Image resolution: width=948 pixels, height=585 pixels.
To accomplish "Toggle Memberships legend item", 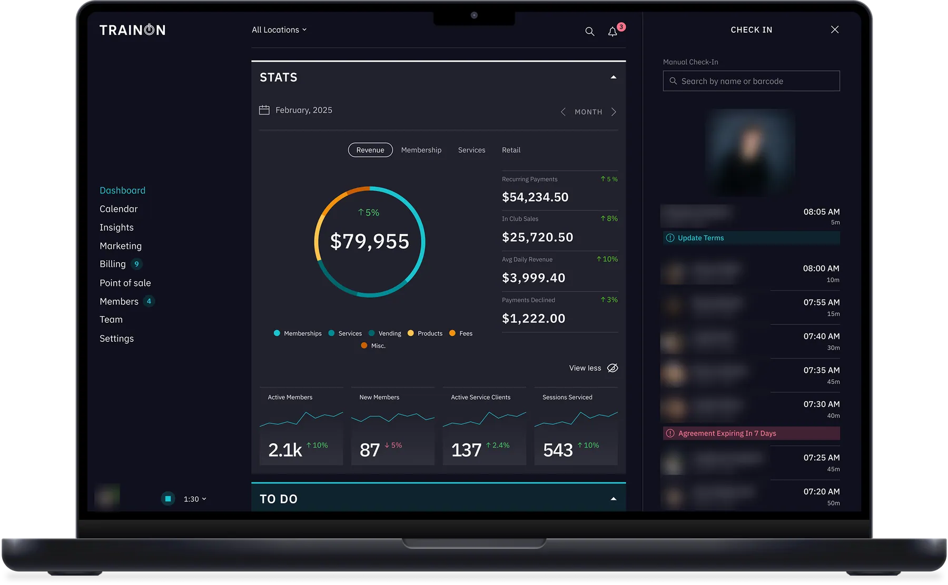I will pos(298,333).
